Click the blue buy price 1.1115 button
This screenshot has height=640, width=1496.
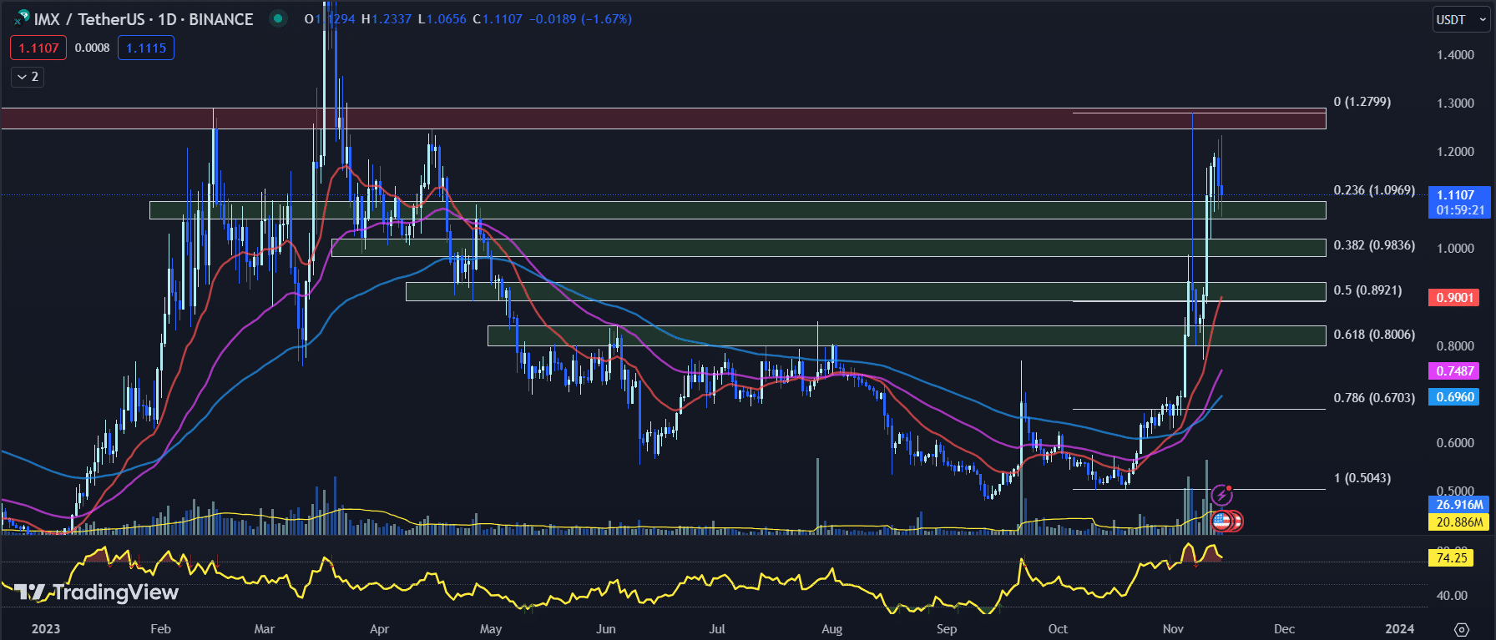click(x=146, y=48)
